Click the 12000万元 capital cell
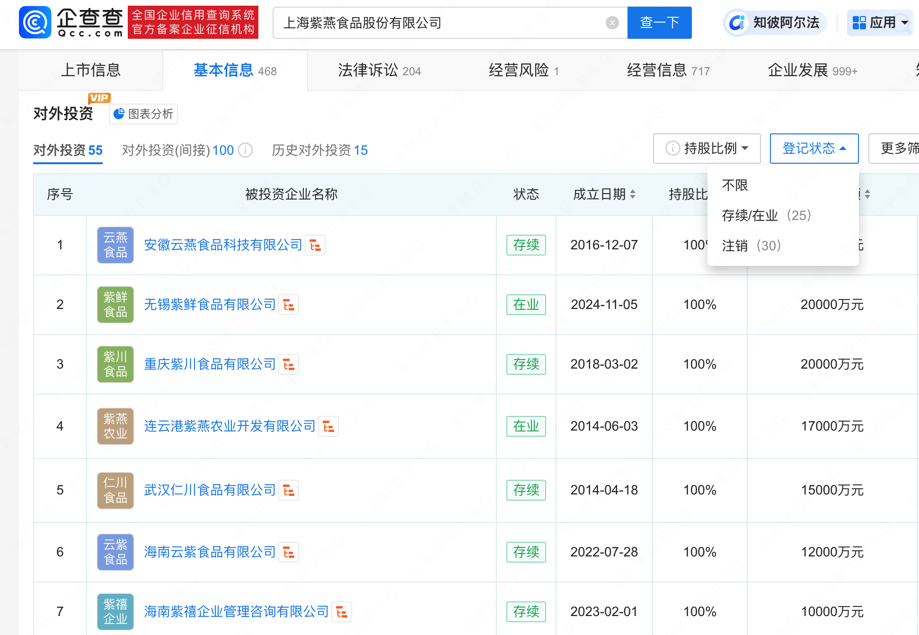This screenshot has height=635, width=919. [x=832, y=552]
